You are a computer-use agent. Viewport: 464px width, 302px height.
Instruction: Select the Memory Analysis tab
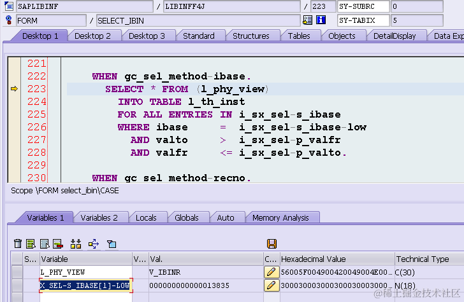(280, 218)
